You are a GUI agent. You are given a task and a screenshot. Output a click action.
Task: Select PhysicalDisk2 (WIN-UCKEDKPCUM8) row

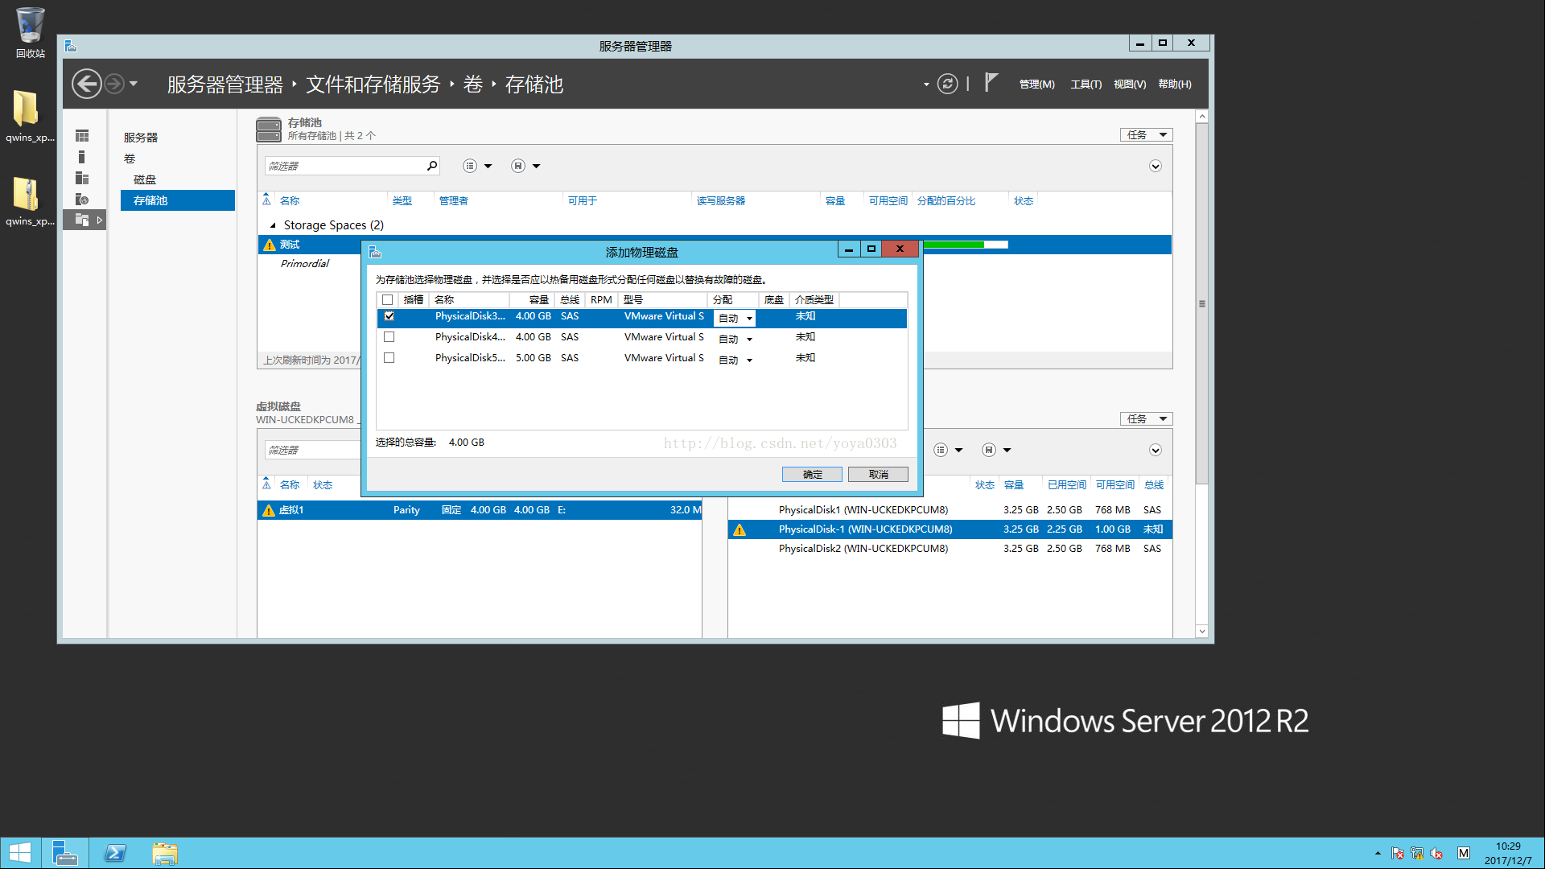950,549
